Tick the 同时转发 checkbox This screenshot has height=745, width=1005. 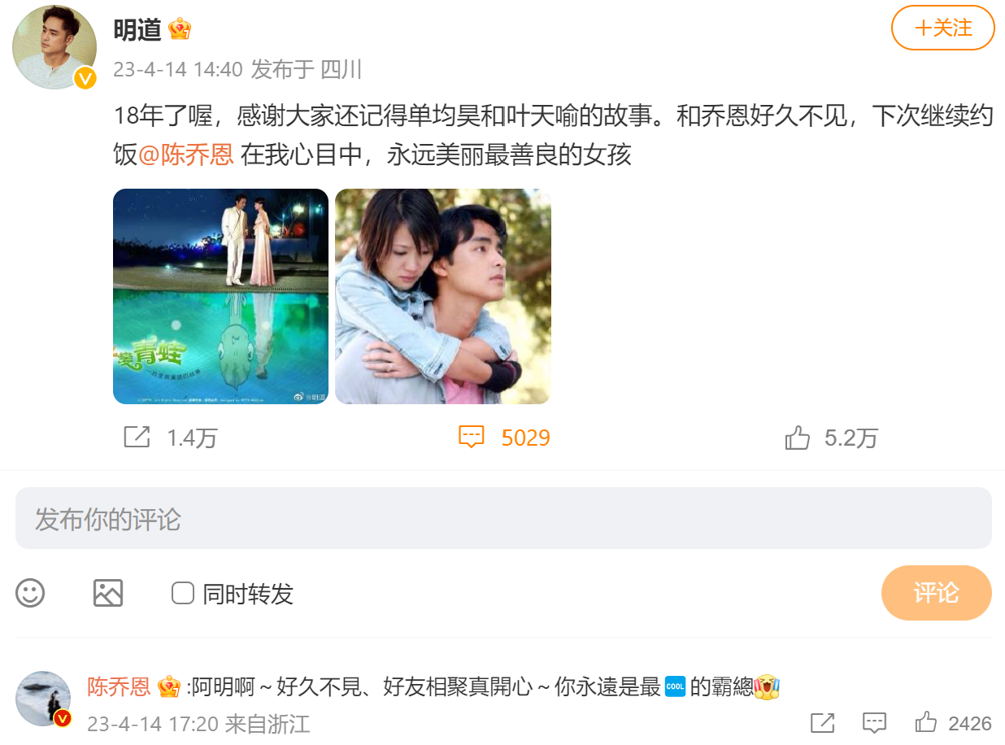[183, 593]
